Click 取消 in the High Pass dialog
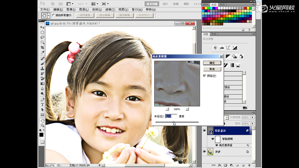 pos(212,69)
